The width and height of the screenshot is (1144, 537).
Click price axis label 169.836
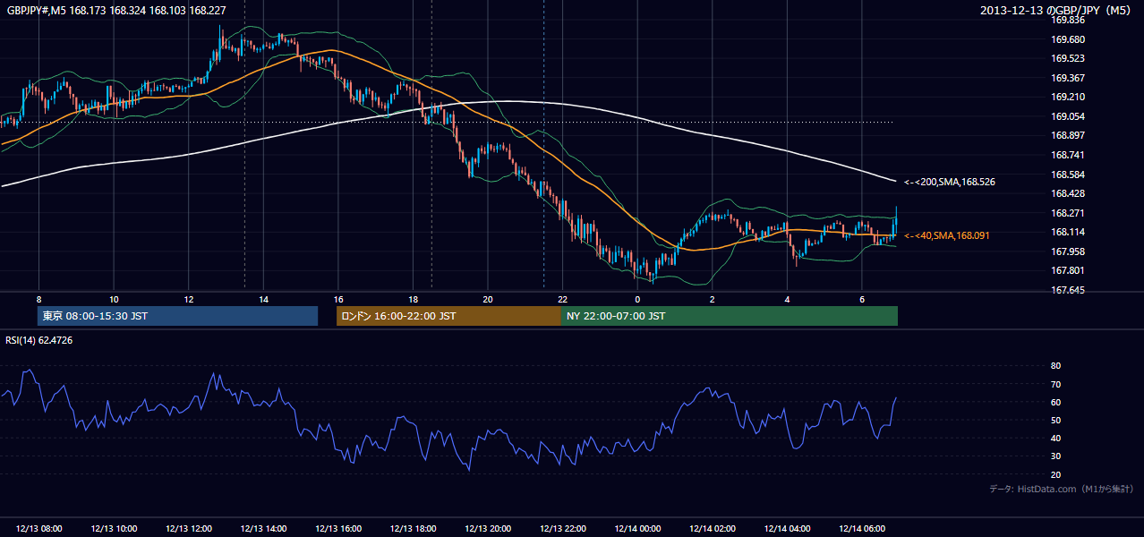pos(1068,20)
